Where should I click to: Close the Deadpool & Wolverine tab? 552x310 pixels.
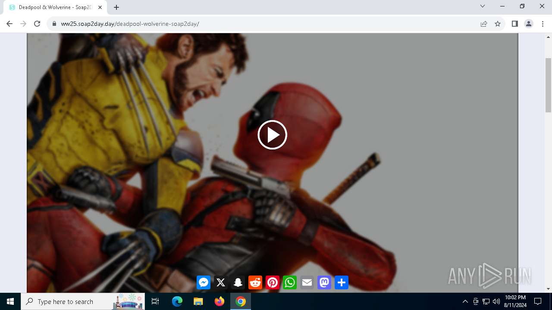click(x=100, y=7)
